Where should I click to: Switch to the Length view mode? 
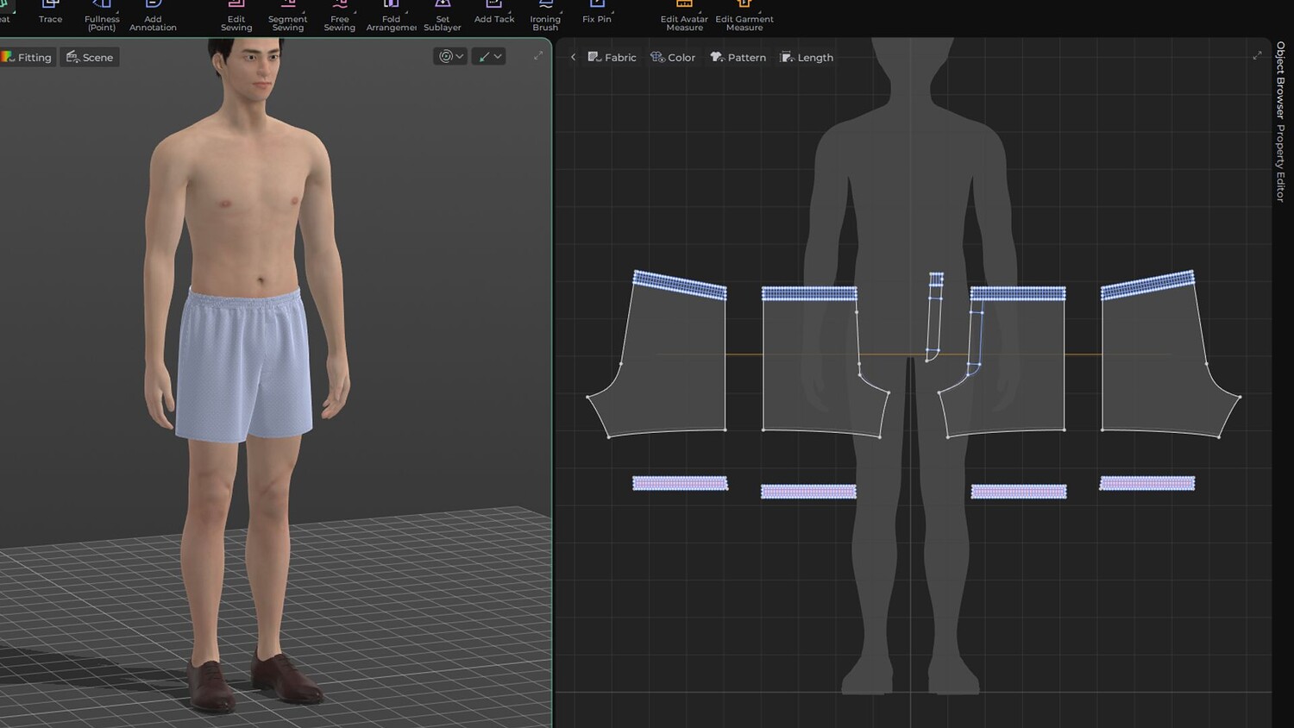(807, 57)
